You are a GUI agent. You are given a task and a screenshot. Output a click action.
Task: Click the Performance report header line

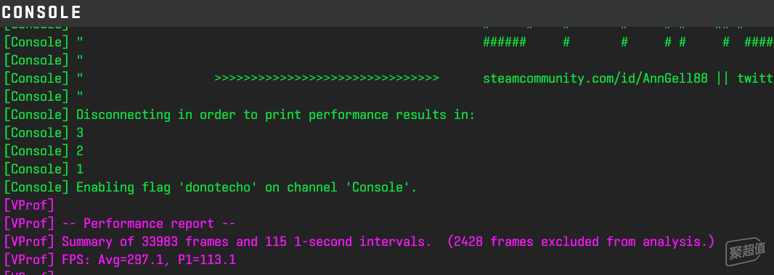point(120,223)
